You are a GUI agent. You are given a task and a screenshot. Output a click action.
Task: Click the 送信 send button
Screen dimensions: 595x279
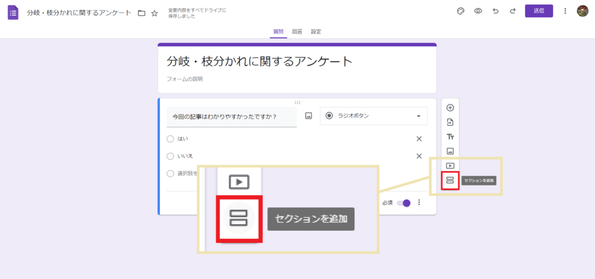(539, 11)
